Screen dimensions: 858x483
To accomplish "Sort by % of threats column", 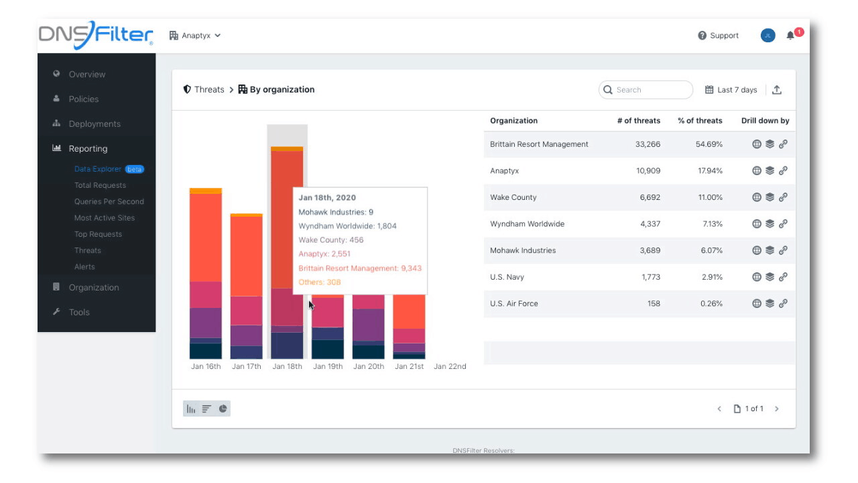I will pyautogui.click(x=700, y=121).
